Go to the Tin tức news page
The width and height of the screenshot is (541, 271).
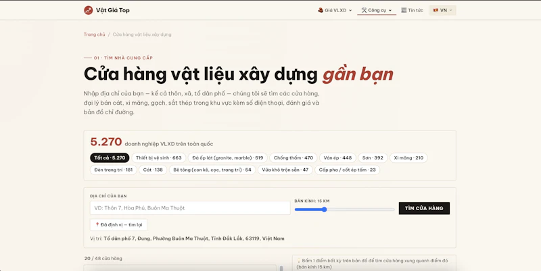[x=412, y=10]
